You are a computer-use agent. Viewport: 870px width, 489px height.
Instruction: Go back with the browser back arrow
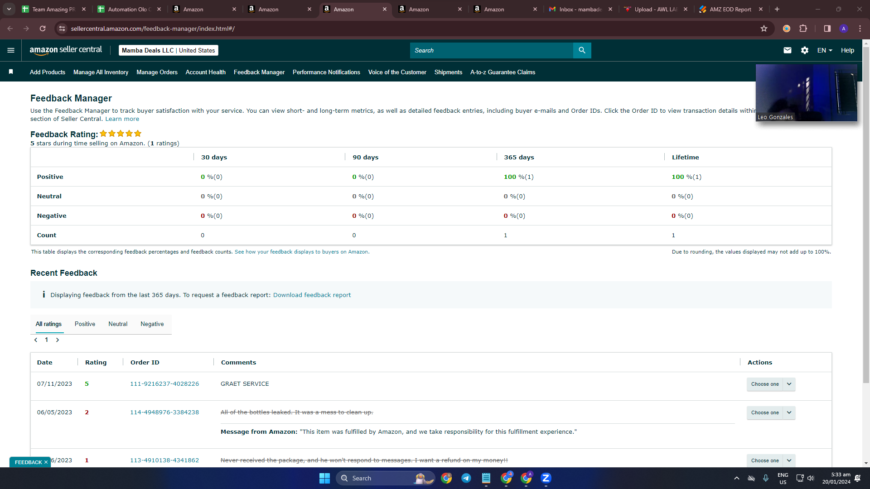[10, 29]
